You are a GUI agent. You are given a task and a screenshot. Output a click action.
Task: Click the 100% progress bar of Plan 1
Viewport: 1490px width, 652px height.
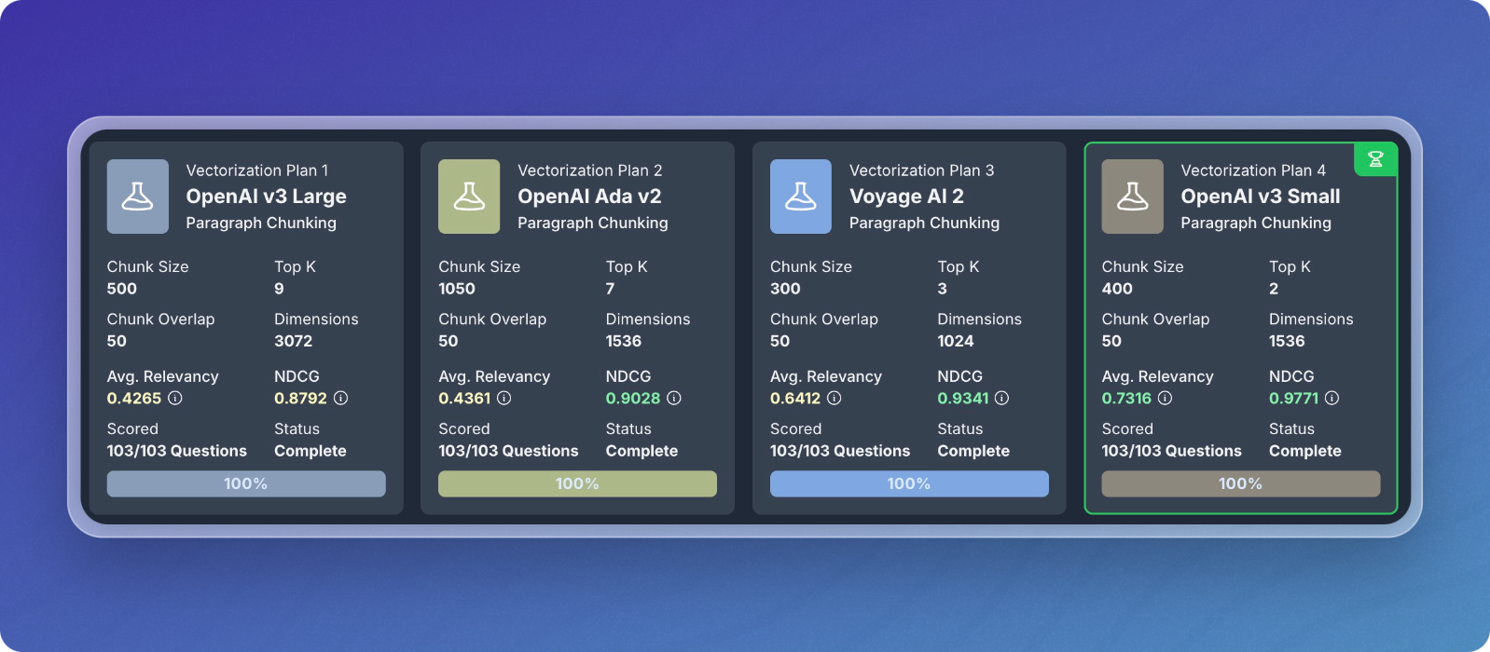[246, 483]
